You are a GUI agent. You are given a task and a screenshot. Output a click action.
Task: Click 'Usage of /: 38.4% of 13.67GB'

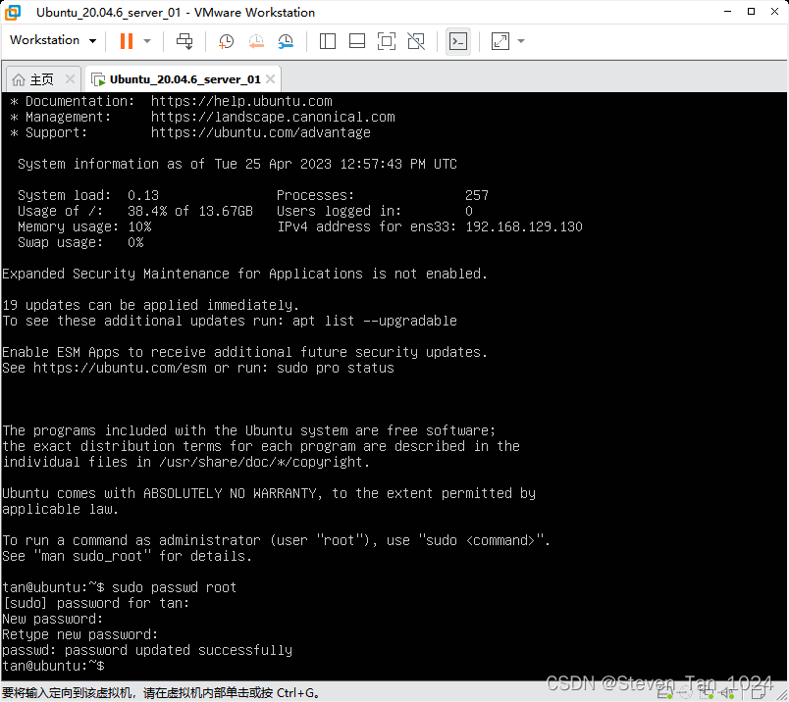134,211
